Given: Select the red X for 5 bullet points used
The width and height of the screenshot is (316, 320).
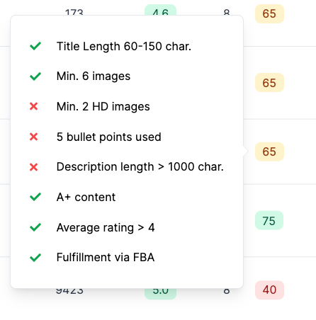Looking at the screenshot, I should pyautogui.click(x=34, y=137).
